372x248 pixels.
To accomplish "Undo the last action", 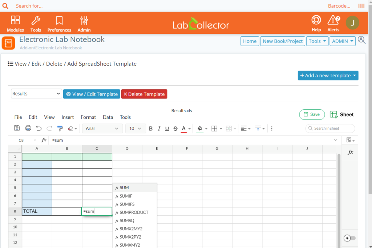I will click(39, 128).
